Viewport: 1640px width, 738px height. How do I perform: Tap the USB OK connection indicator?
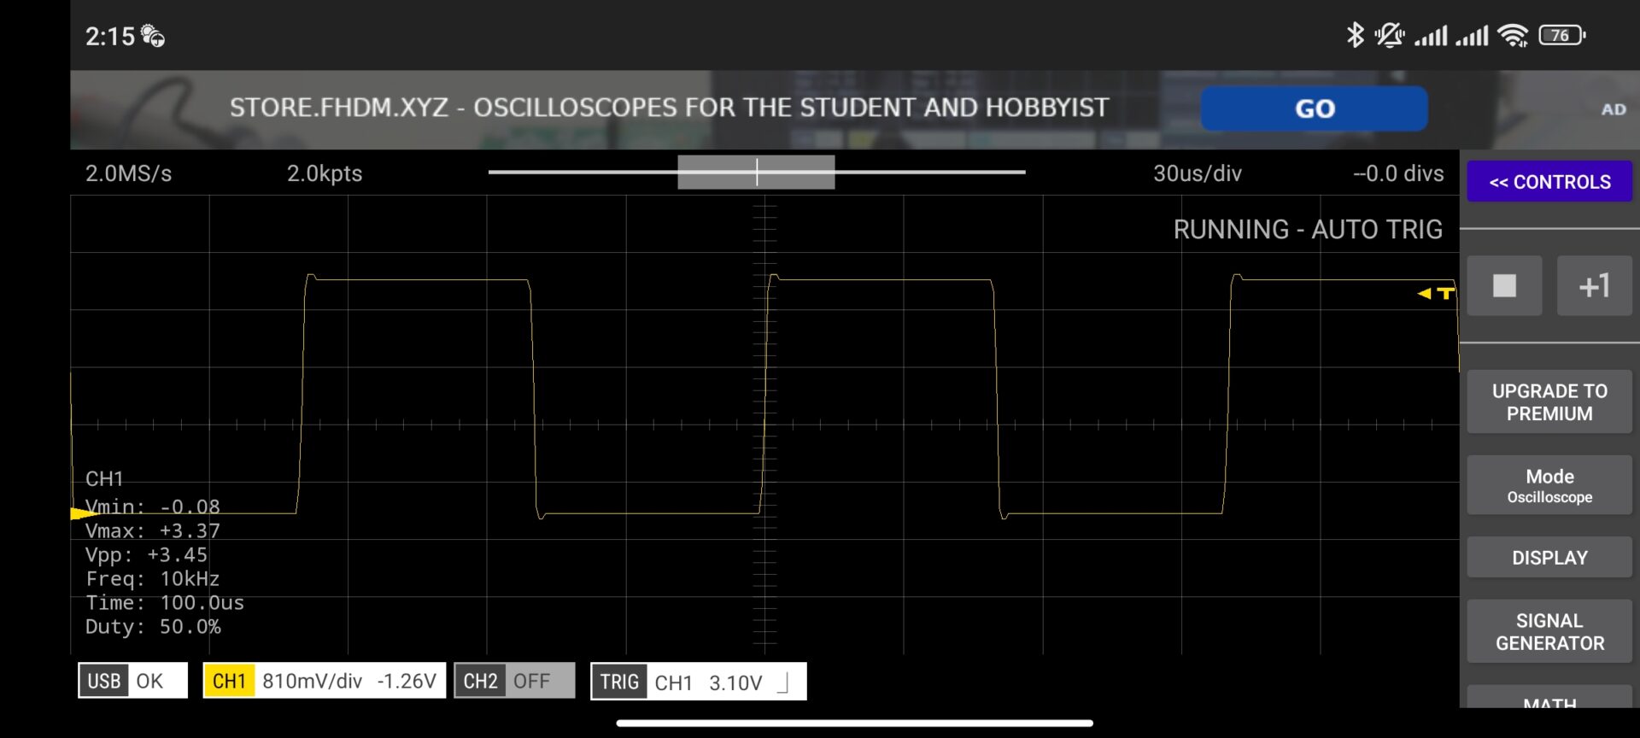[x=132, y=681]
